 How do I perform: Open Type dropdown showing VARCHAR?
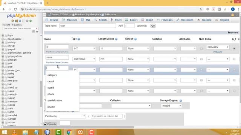(x=84, y=59)
